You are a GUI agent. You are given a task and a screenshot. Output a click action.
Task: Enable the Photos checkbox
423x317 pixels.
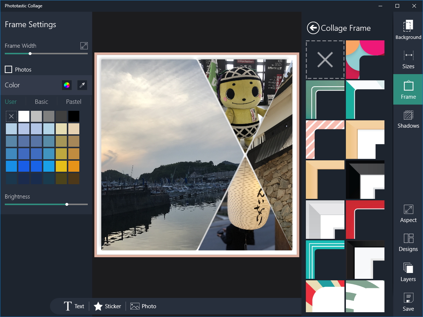tap(8, 70)
